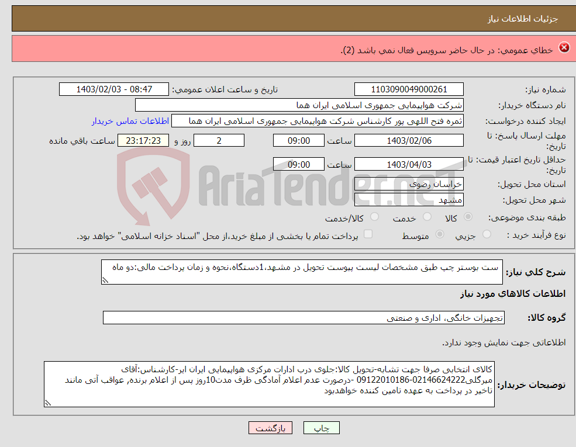Image resolution: width=576 pixels, height=447 pixels.
Task: Click the remaining days field showing 2
Action: click(219, 141)
